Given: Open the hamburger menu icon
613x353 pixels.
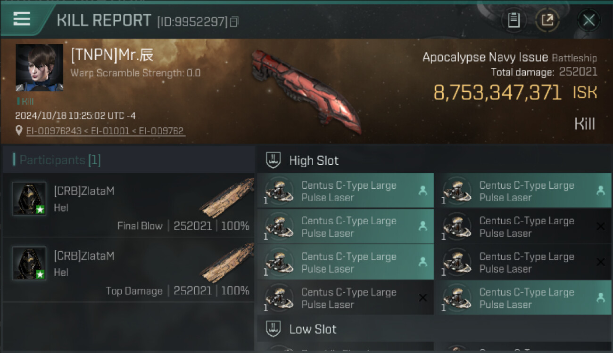Looking at the screenshot, I should [x=22, y=19].
